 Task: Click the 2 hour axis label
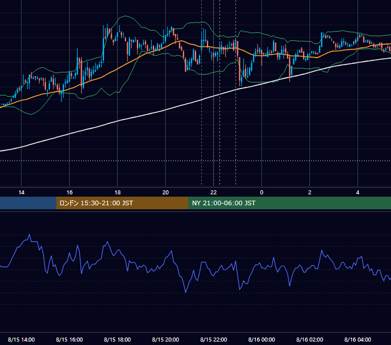[309, 193]
